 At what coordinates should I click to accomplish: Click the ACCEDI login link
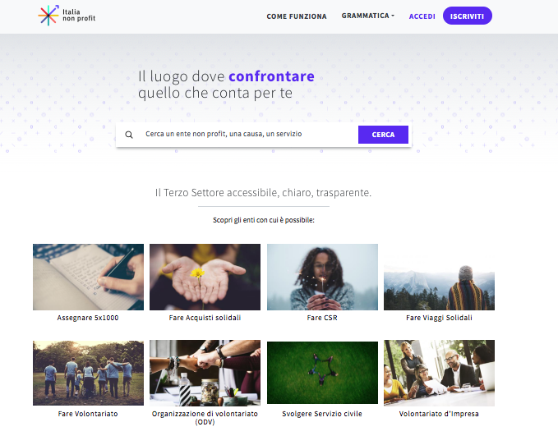pos(422,16)
